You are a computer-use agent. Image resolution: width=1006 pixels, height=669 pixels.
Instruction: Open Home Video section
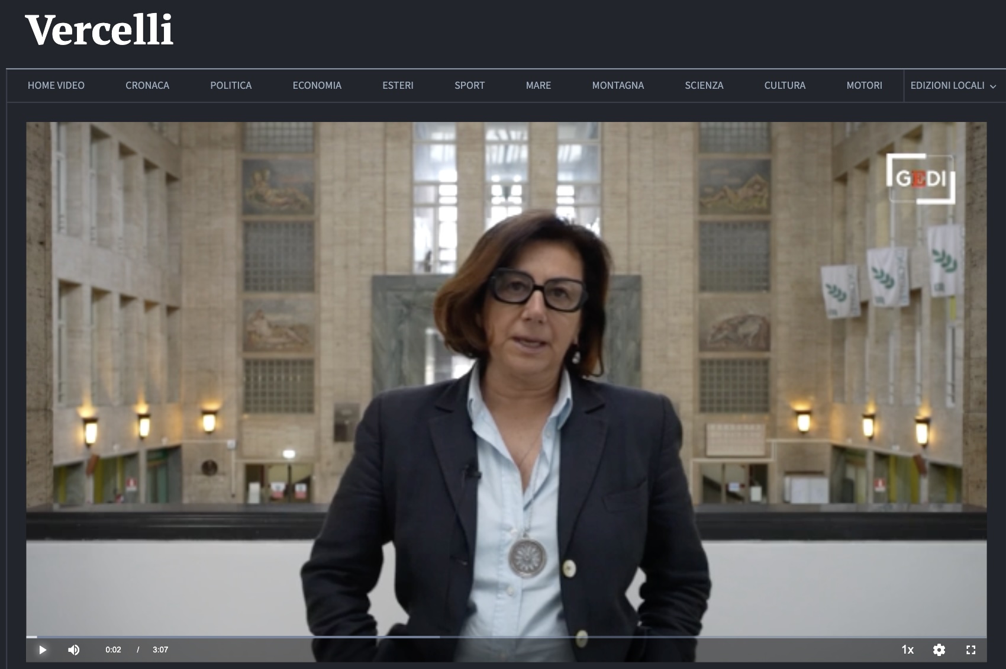[56, 85]
